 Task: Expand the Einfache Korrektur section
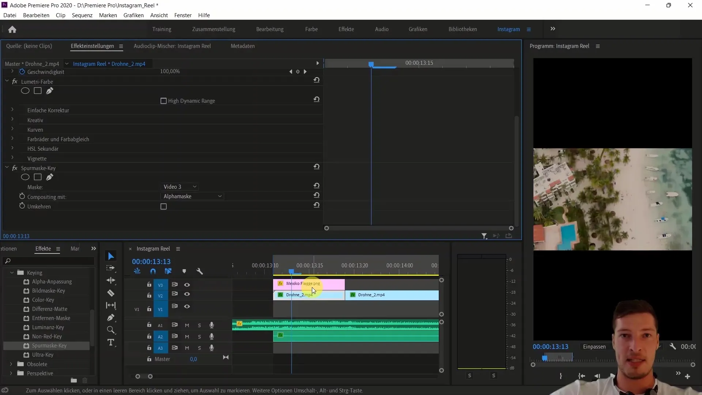pyautogui.click(x=12, y=110)
